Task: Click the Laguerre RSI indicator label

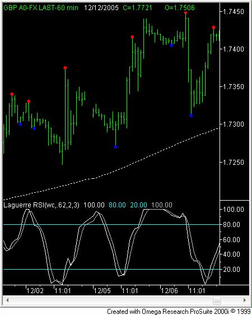Action: (x=41, y=205)
